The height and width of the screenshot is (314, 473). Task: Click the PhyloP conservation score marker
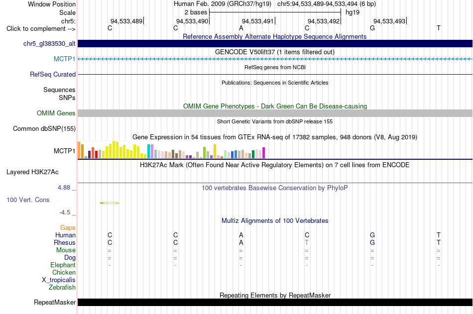click(110, 203)
